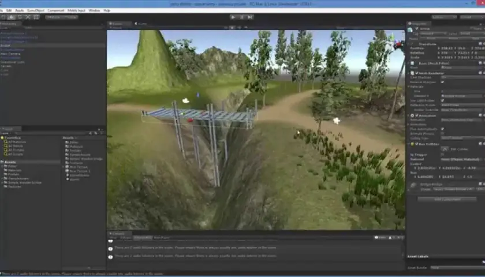The image size is (485, 277).
Task: Select the Move tool in the toolbar
Action: coord(12,17)
